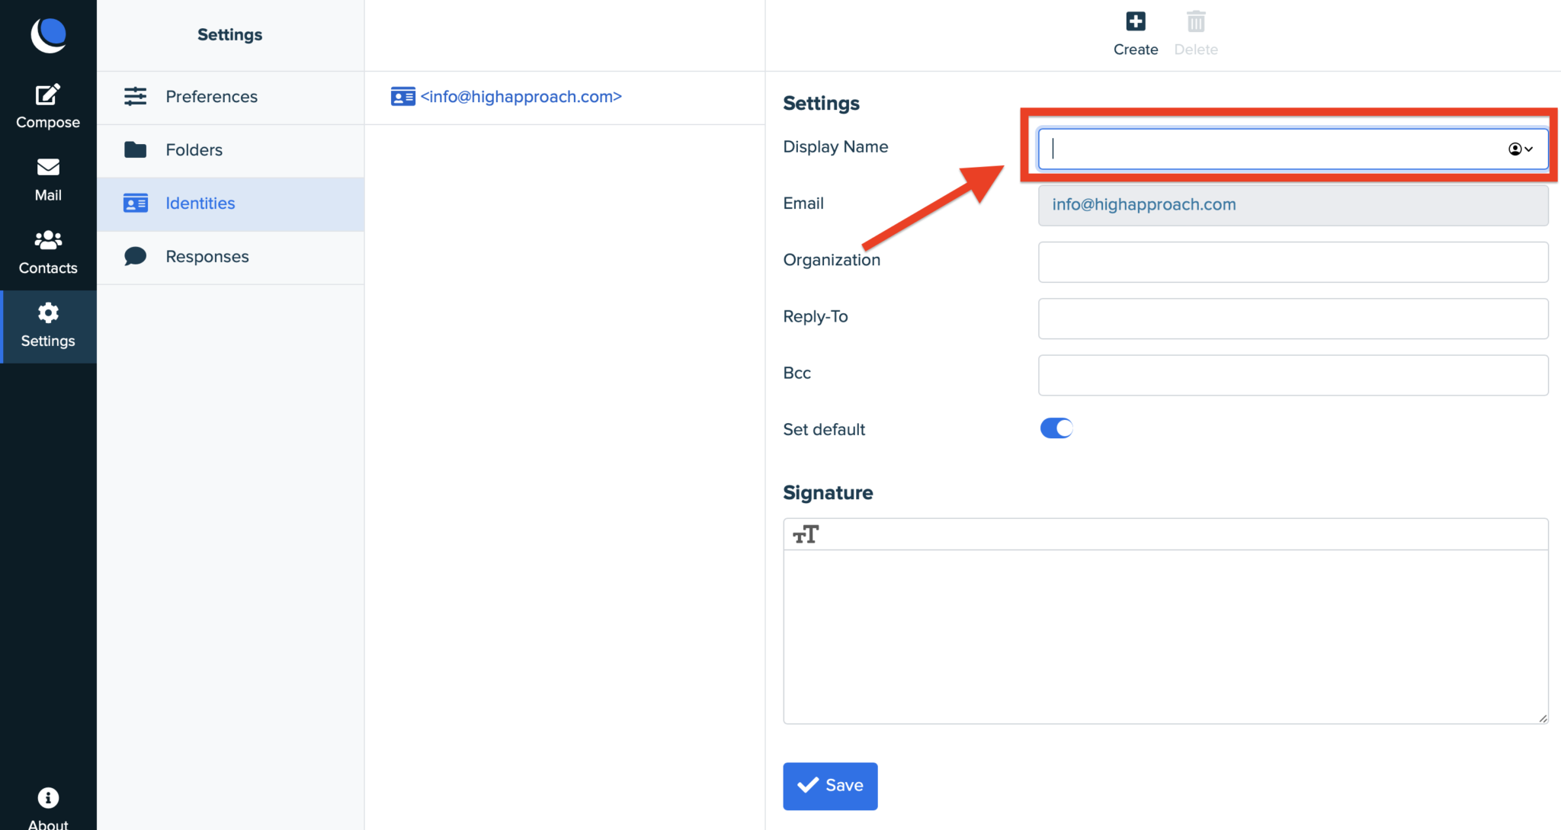The height and width of the screenshot is (830, 1561).
Task: Click the Save button
Action: tap(830, 786)
